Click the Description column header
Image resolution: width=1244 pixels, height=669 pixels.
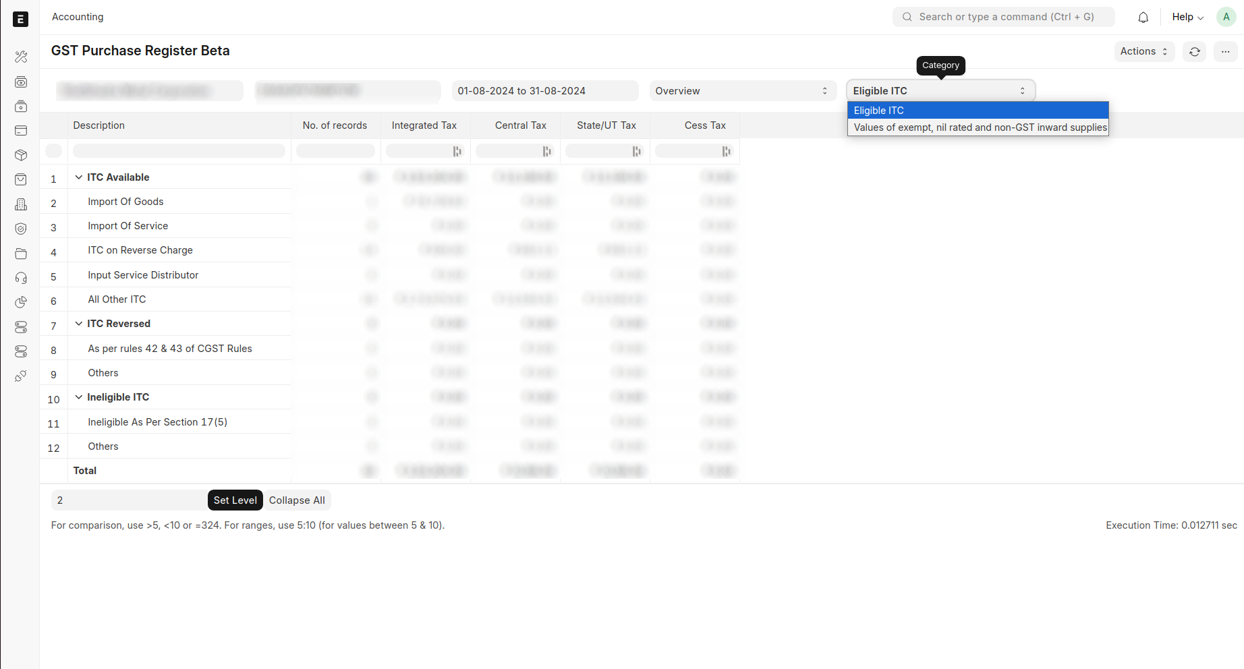click(99, 125)
